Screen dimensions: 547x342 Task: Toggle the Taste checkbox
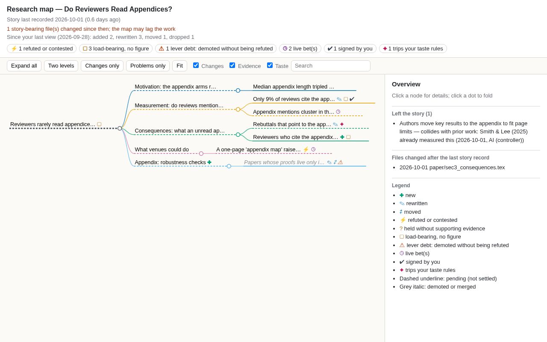(x=270, y=65)
